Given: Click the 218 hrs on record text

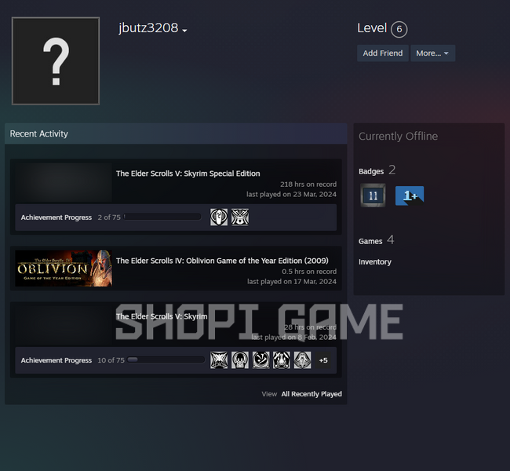Looking at the screenshot, I should click(308, 184).
